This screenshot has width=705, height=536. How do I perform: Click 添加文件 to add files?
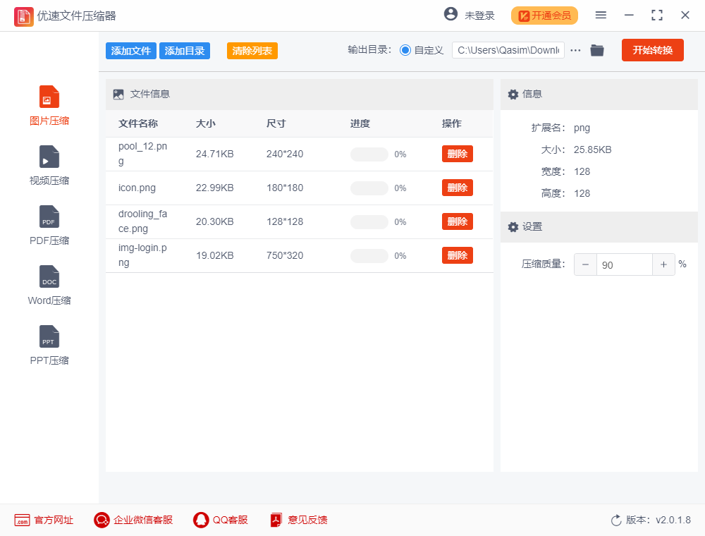click(130, 50)
